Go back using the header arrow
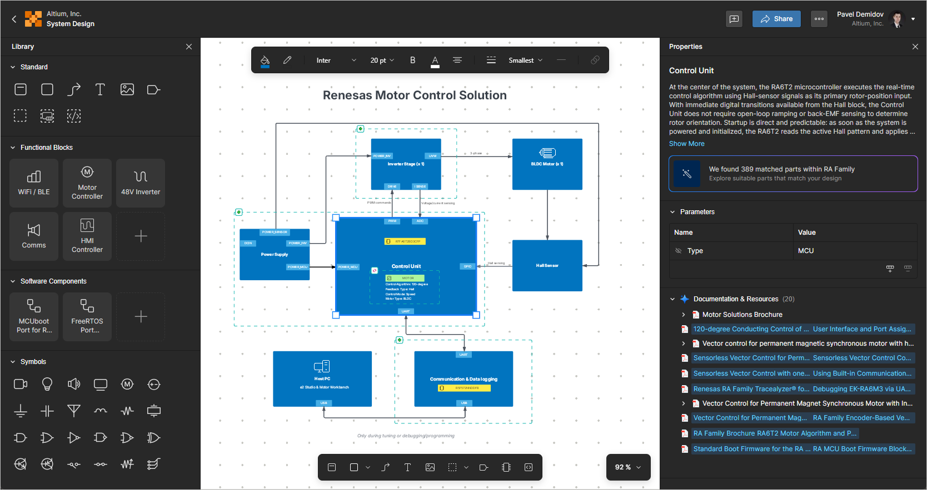 tap(14, 19)
